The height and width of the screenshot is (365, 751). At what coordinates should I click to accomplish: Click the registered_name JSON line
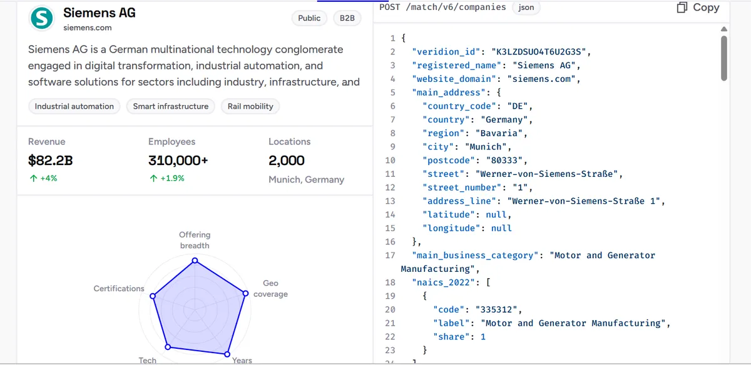497,65
